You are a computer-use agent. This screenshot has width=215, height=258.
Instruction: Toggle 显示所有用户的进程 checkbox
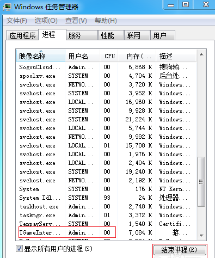[x=19, y=249]
